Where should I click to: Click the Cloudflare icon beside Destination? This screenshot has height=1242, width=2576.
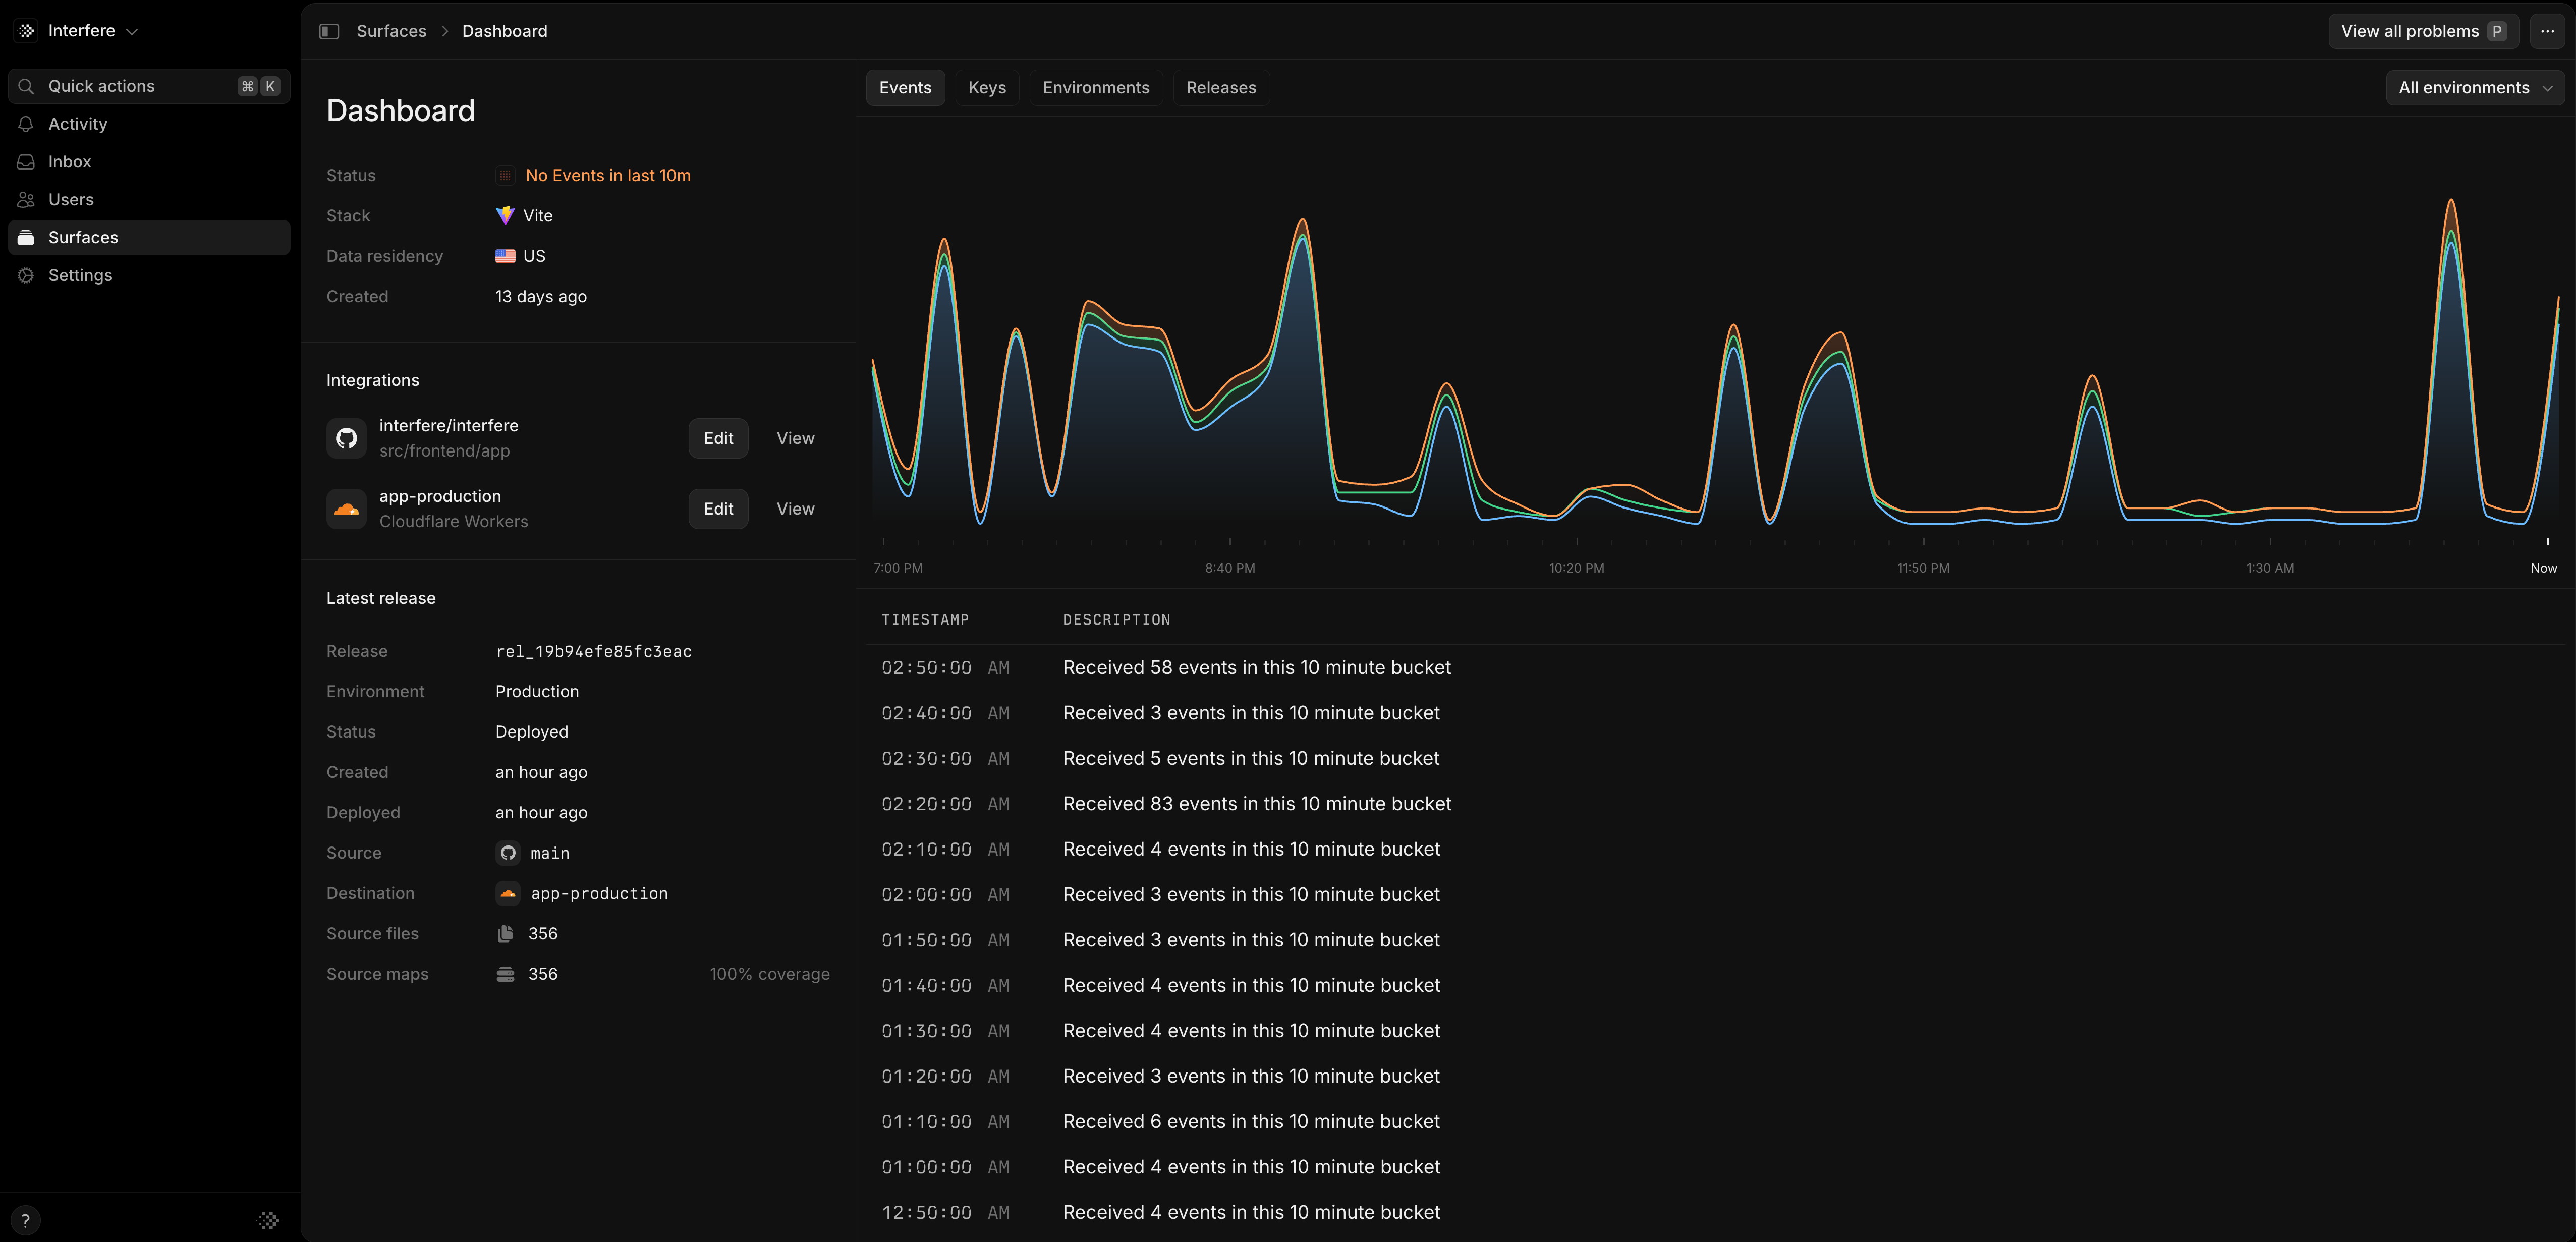click(x=508, y=894)
